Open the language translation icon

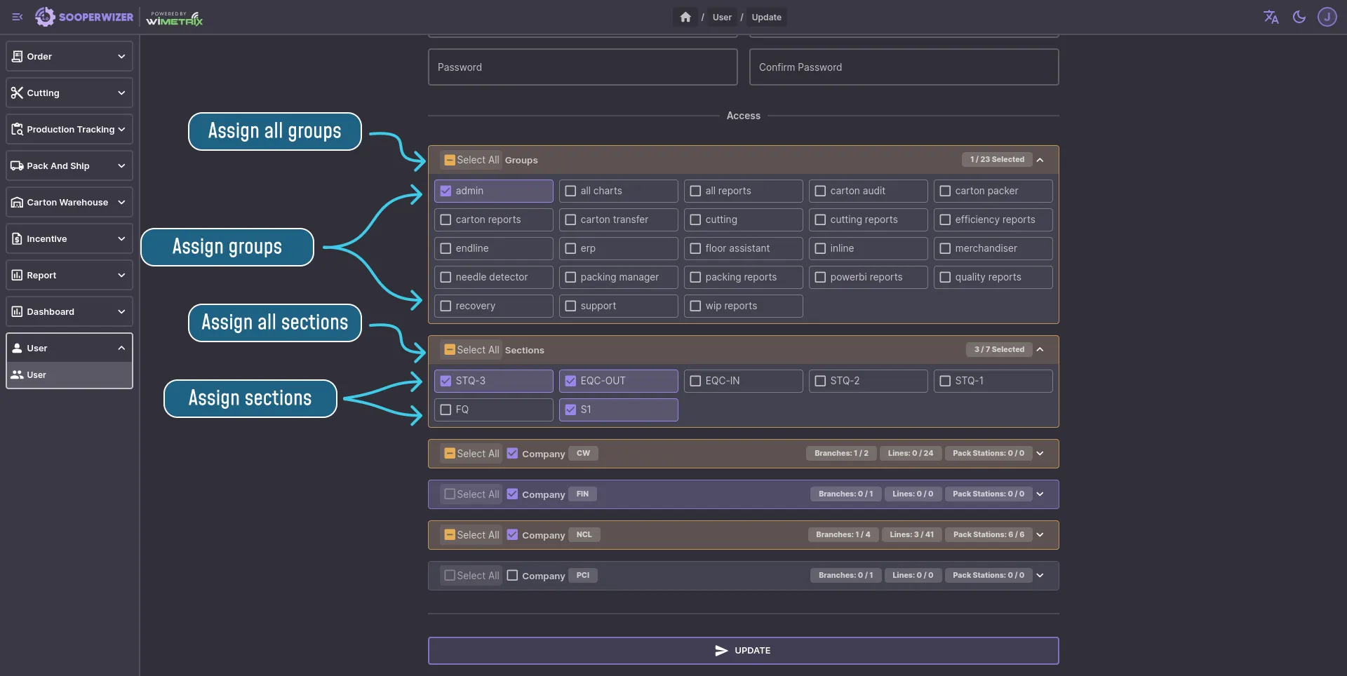click(x=1271, y=18)
